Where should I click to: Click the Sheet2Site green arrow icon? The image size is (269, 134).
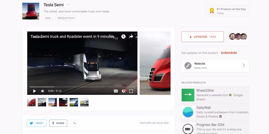(188, 95)
